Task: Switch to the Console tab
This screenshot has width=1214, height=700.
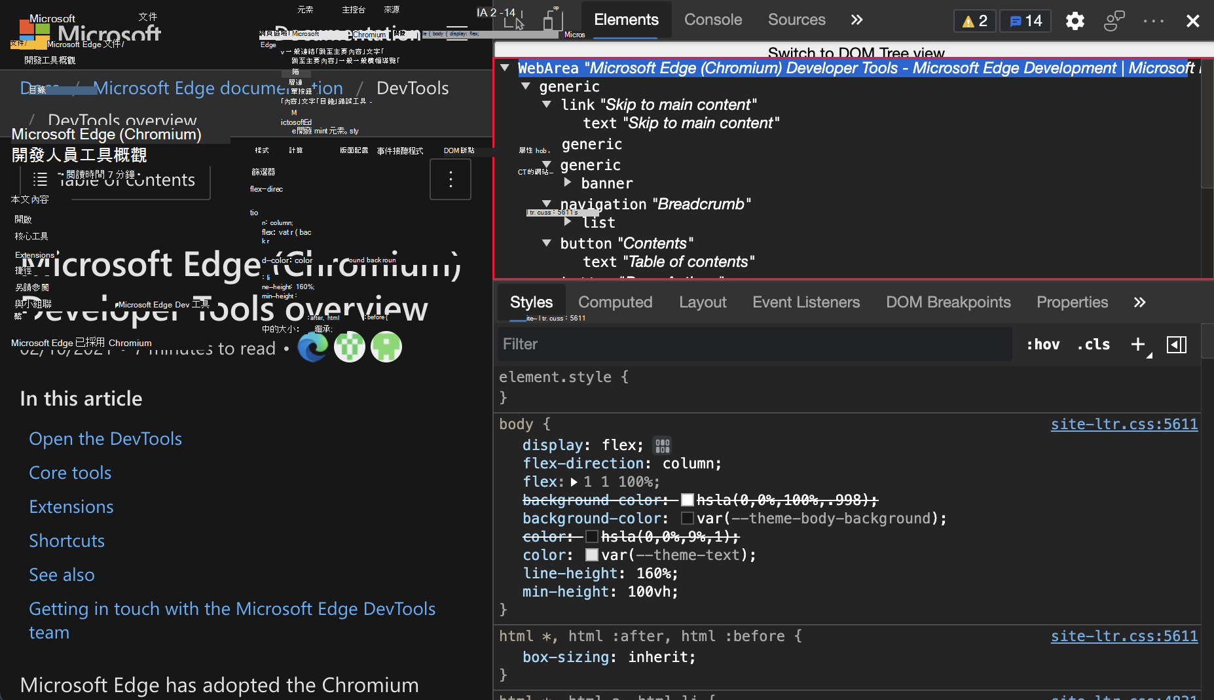Action: pyautogui.click(x=713, y=20)
